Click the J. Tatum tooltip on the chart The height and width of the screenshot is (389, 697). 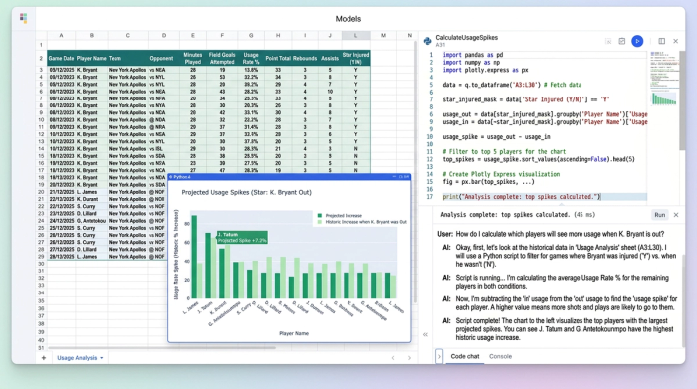click(x=242, y=237)
